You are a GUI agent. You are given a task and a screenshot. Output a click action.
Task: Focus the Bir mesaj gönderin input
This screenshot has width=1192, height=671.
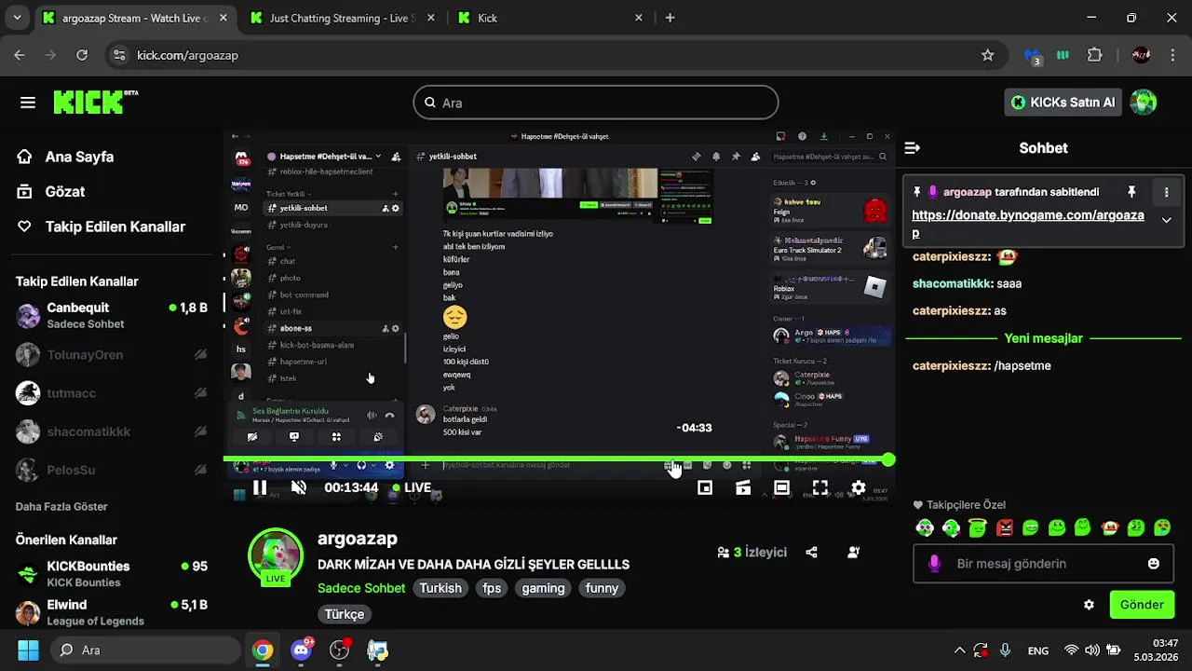pyautogui.click(x=1043, y=564)
